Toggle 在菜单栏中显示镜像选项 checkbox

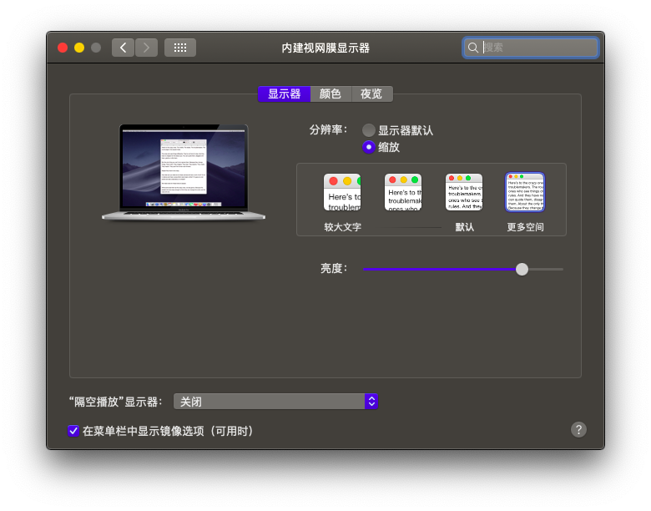pos(73,431)
